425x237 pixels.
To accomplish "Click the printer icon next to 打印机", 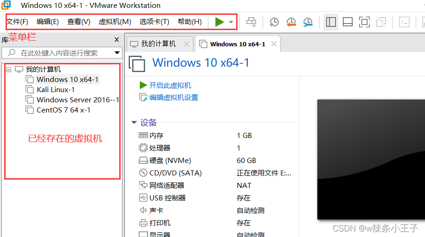I will click(x=143, y=223).
